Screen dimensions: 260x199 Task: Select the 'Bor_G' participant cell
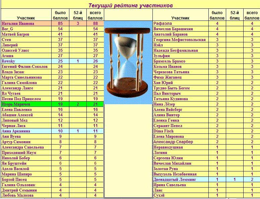(x=26, y=29)
